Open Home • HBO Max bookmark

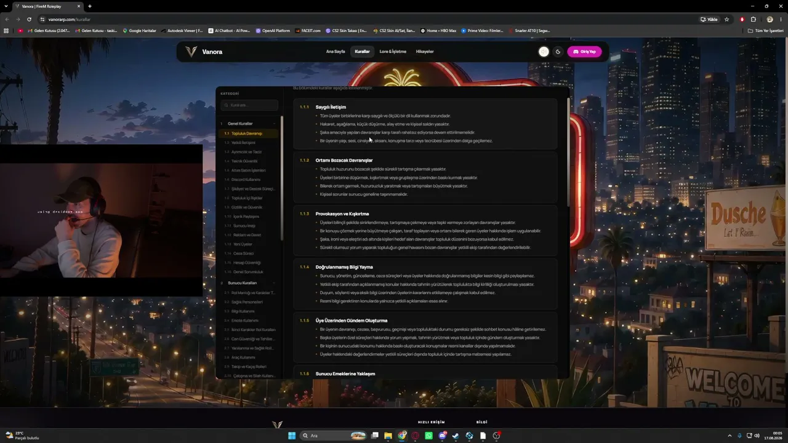pyautogui.click(x=438, y=31)
